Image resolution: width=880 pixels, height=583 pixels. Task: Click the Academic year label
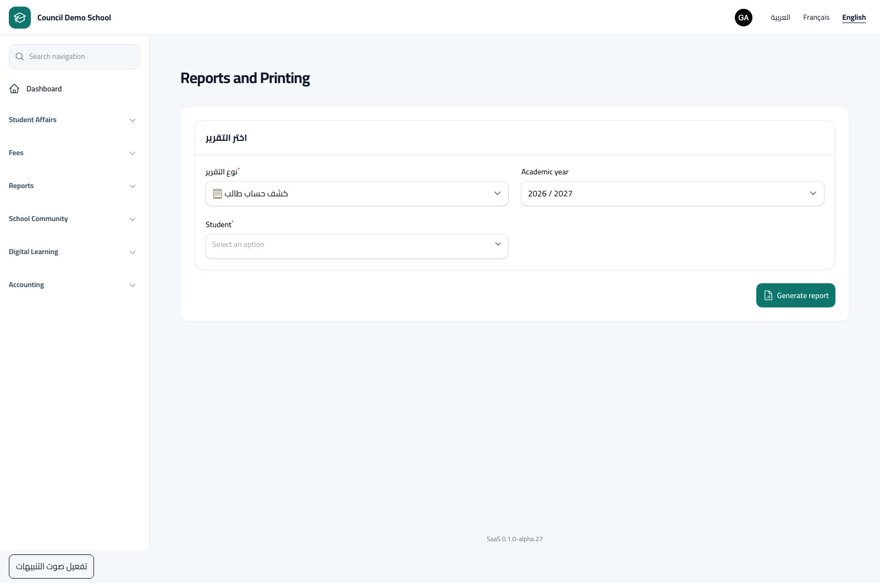[x=545, y=172]
